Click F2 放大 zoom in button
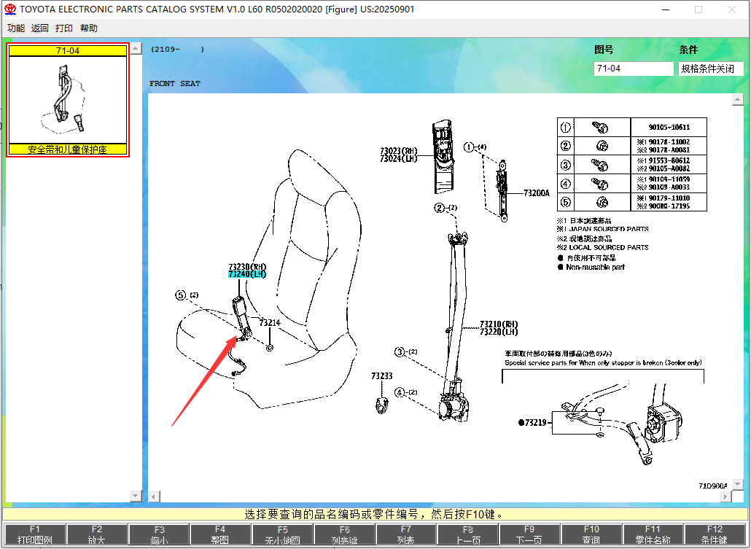 [97, 534]
